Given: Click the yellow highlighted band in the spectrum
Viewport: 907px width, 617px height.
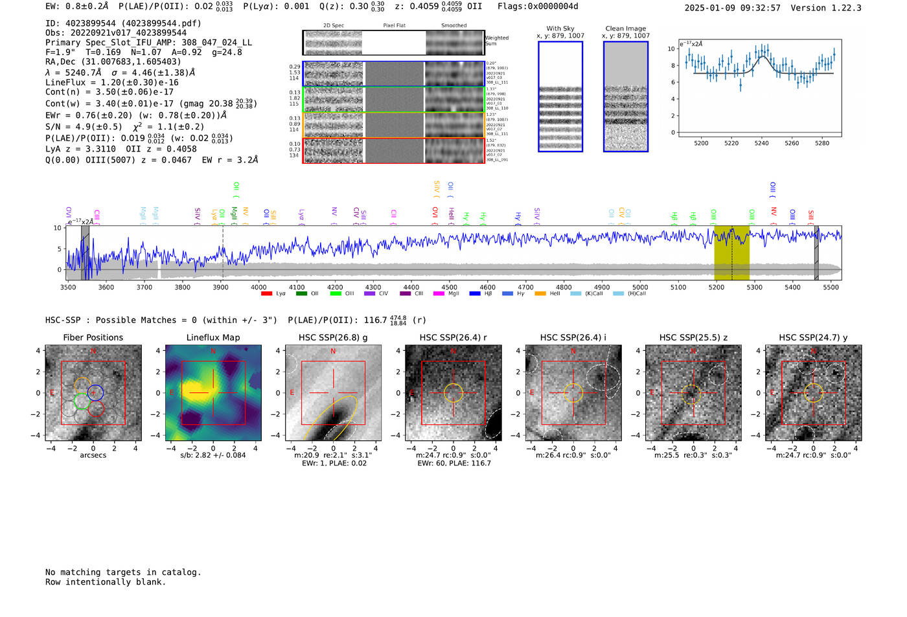Looking at the screenshot, I should tap(731, 252).
